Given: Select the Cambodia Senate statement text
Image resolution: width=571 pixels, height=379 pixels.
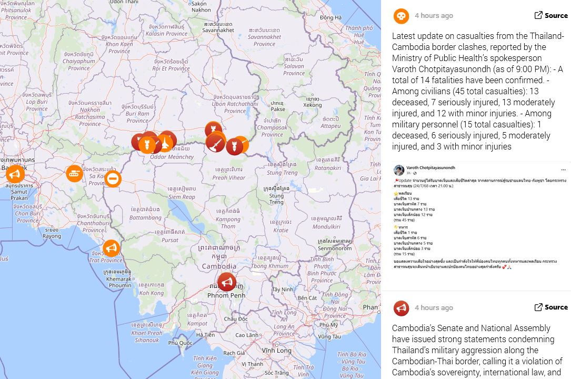Looking at the screenshot, I should (477, 350).
